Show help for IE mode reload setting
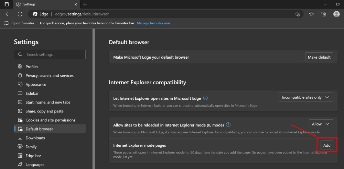The height and width of the screenshot is (169, 344). (x=228, y=125)
